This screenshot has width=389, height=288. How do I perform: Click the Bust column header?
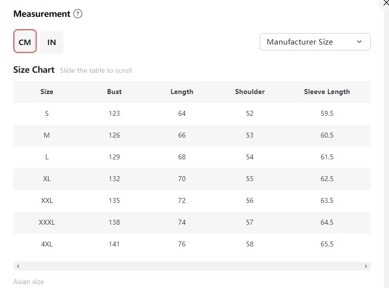click(x=114, y=92)
